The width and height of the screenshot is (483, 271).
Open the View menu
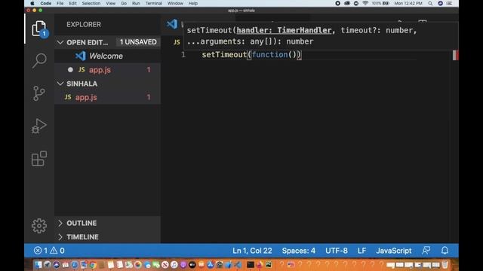[x=111, y=3]
